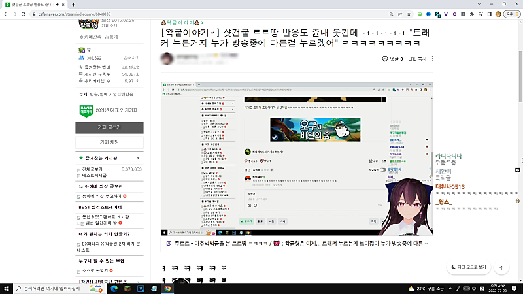Open the 금손 작가님들의 방 board
Viewport: 523px width, 294px height.
[x=101, y=223]
